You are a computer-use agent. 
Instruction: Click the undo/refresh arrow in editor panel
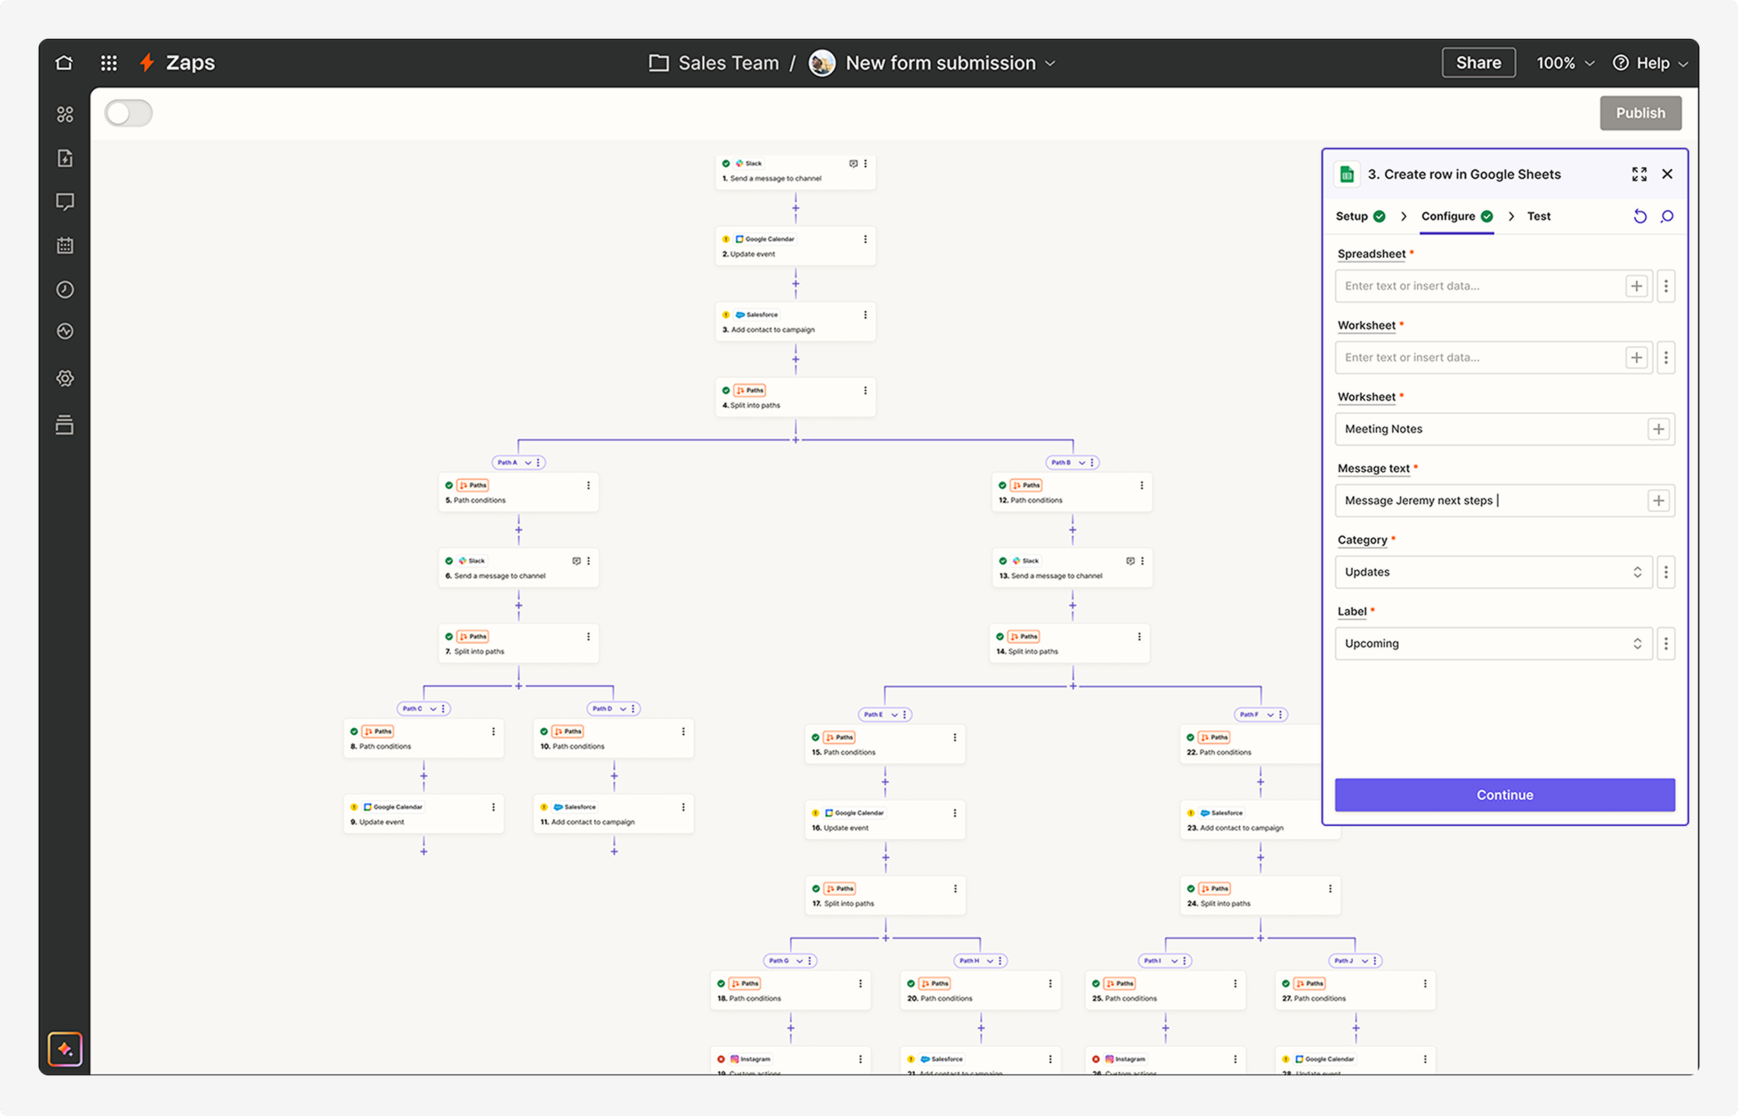(x=1640, y=217)
